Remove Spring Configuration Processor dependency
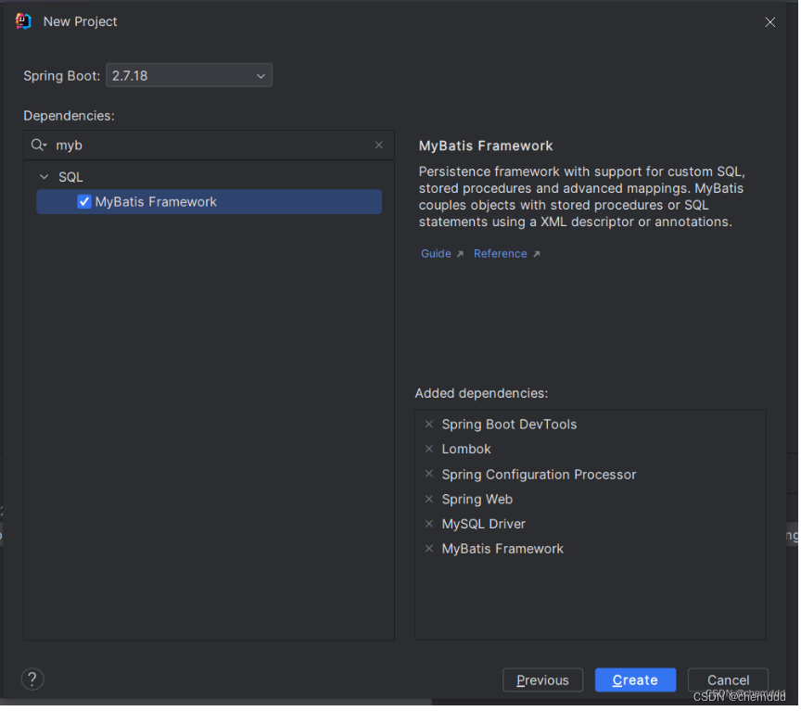Image resolution: width=801 pixels, height=711 pixels. tap(429, 475)
